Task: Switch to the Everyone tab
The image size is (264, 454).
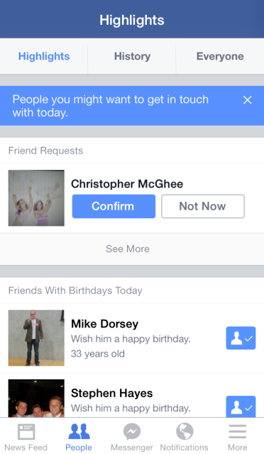Action: click(220, 56)
